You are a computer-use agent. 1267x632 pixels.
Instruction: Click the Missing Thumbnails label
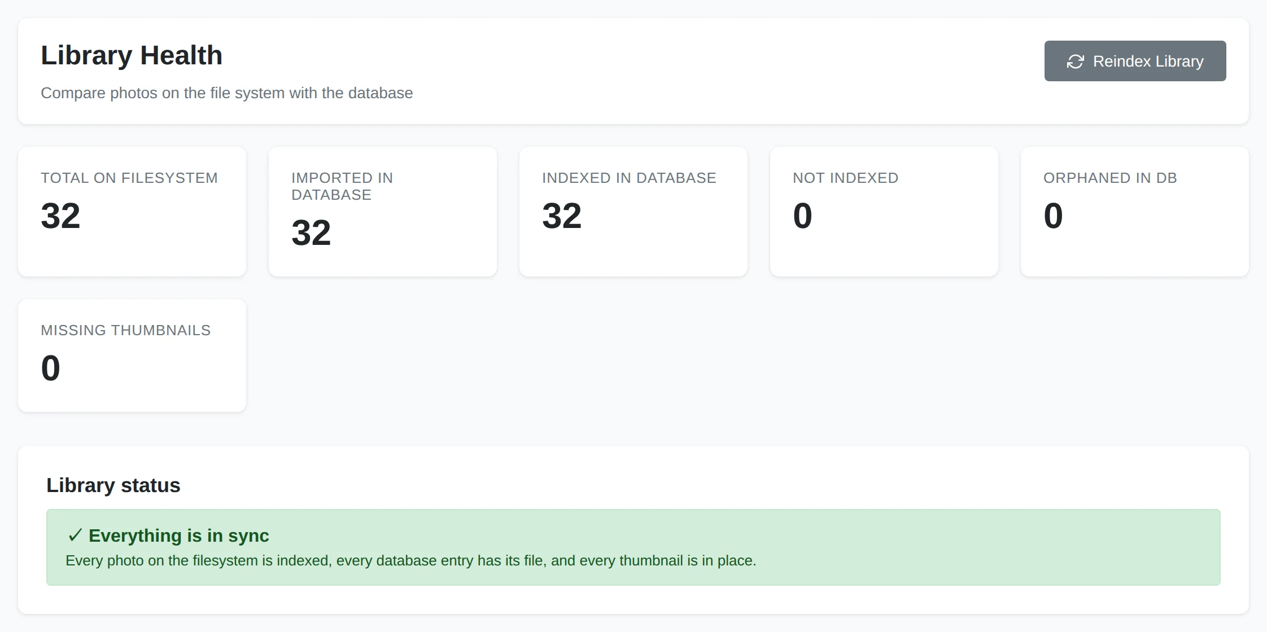(x=125, y=330)
